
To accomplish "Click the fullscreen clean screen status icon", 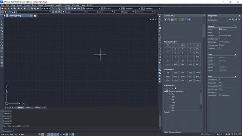I will tap(237, 134).
